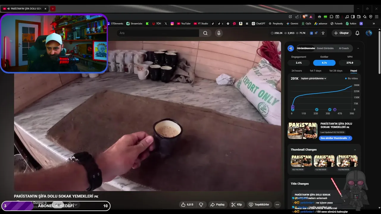
Task: Dislike the video with thumbs-down icon
Action: pyautogui.click(x=201, y=204)
